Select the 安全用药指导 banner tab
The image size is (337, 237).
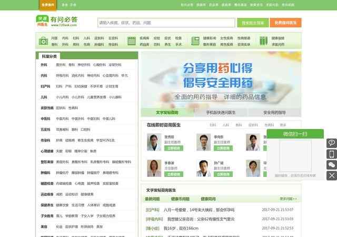[x=274, y=112]
